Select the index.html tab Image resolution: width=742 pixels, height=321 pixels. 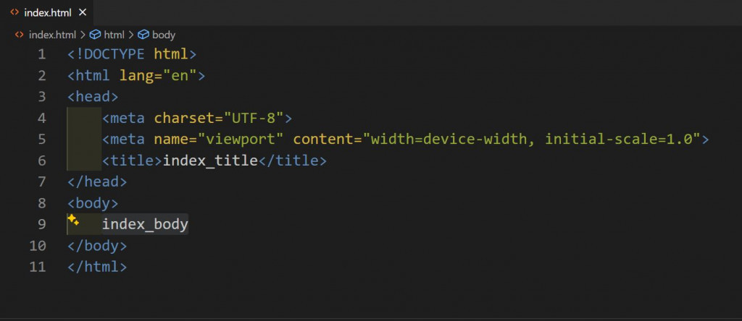47,13
